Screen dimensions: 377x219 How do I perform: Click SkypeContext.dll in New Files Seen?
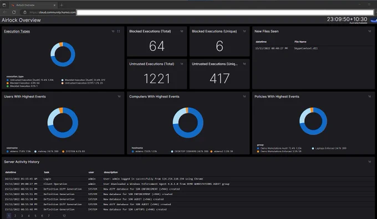[306, 48]
